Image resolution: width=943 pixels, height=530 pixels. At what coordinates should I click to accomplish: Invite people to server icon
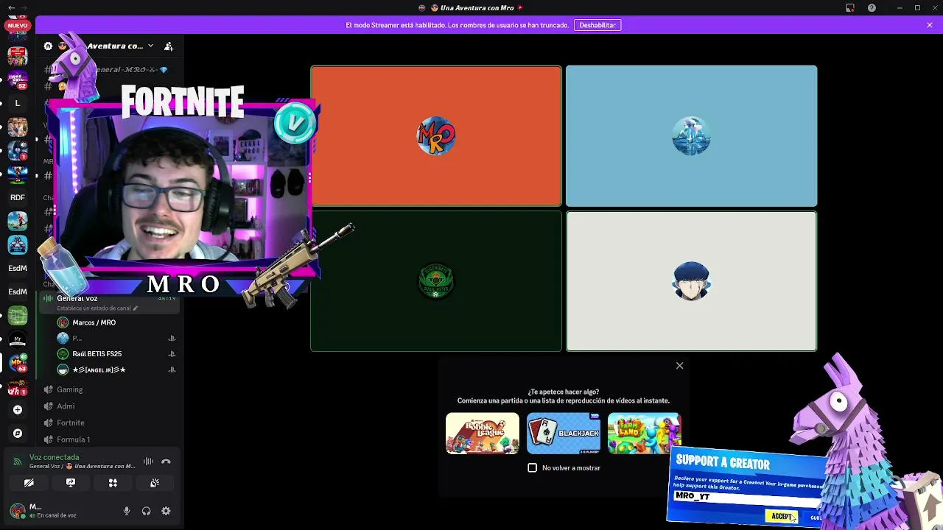click(169, 46)
